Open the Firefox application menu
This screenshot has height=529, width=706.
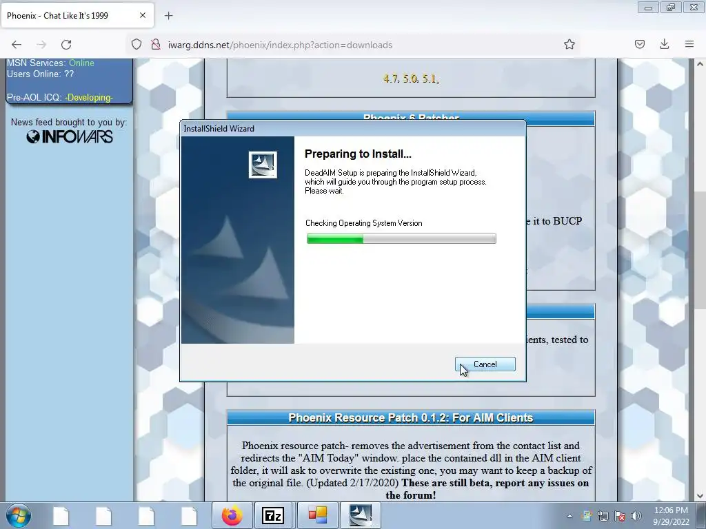pyautogui.click(x=689, y=44)
